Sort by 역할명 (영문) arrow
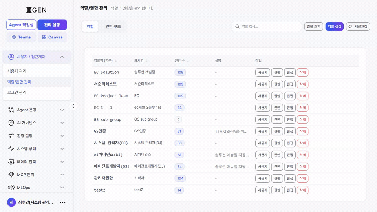Image resolution: width=377 pixels, height=212 pixels. click(x=115, y=61)
